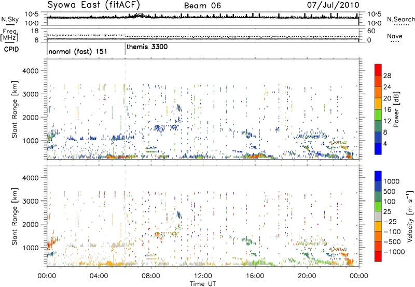Image resolution: width=415 pixels, height=287 pixels.
Task: Click the 'N.Sky' legend label
Action: pos(10,20)
